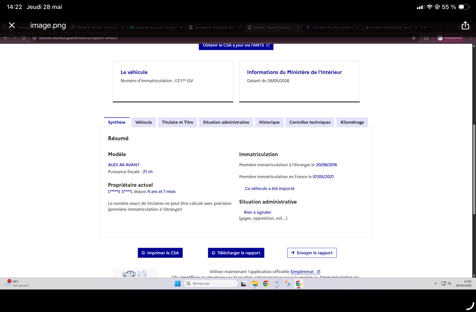Click the Télécharger le rapport button

click(236, 253)
